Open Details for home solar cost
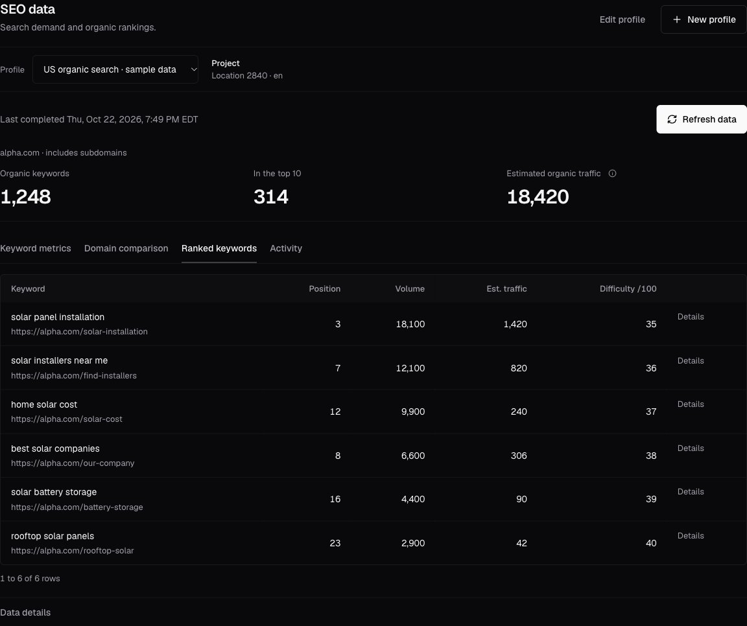This screenshot has height=626, width=747. [691, 404]
